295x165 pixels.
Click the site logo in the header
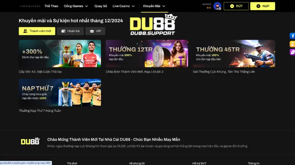click(x=30, y=6)
